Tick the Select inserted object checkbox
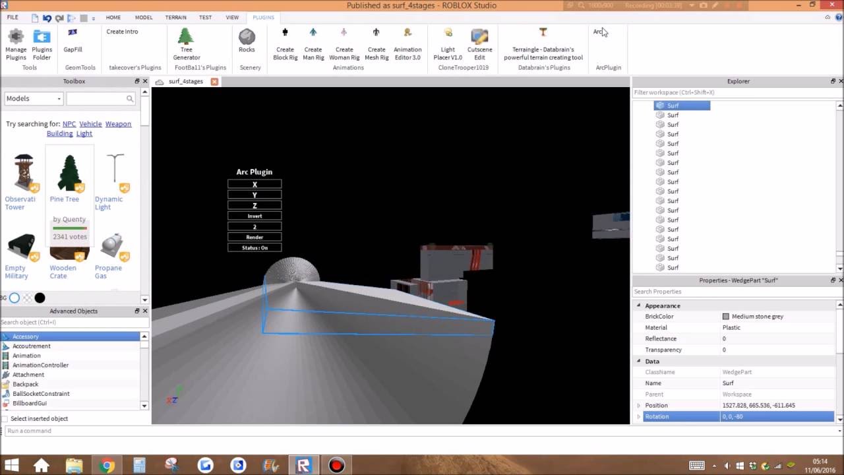 point(5,418)
